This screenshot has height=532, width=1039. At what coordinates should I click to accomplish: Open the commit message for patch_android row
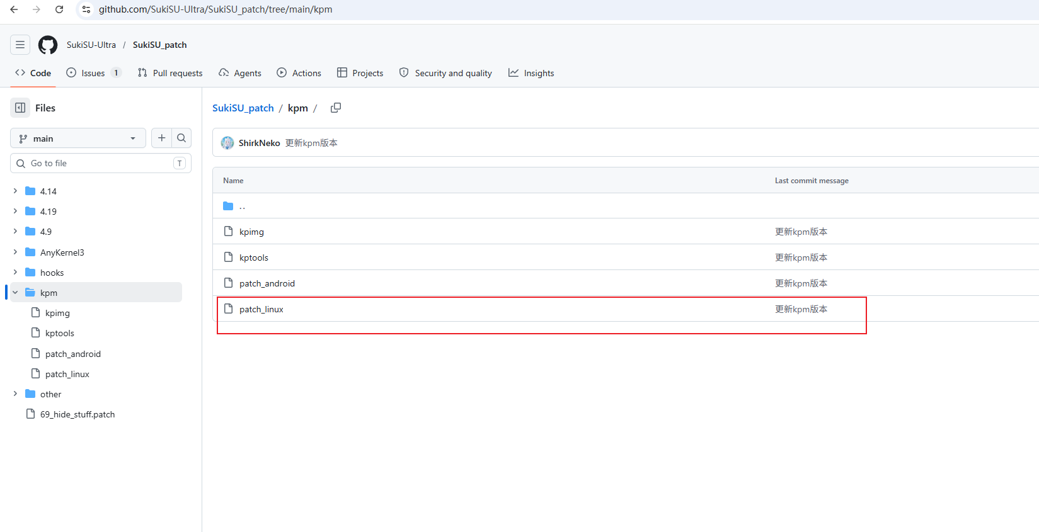point(801,283)
